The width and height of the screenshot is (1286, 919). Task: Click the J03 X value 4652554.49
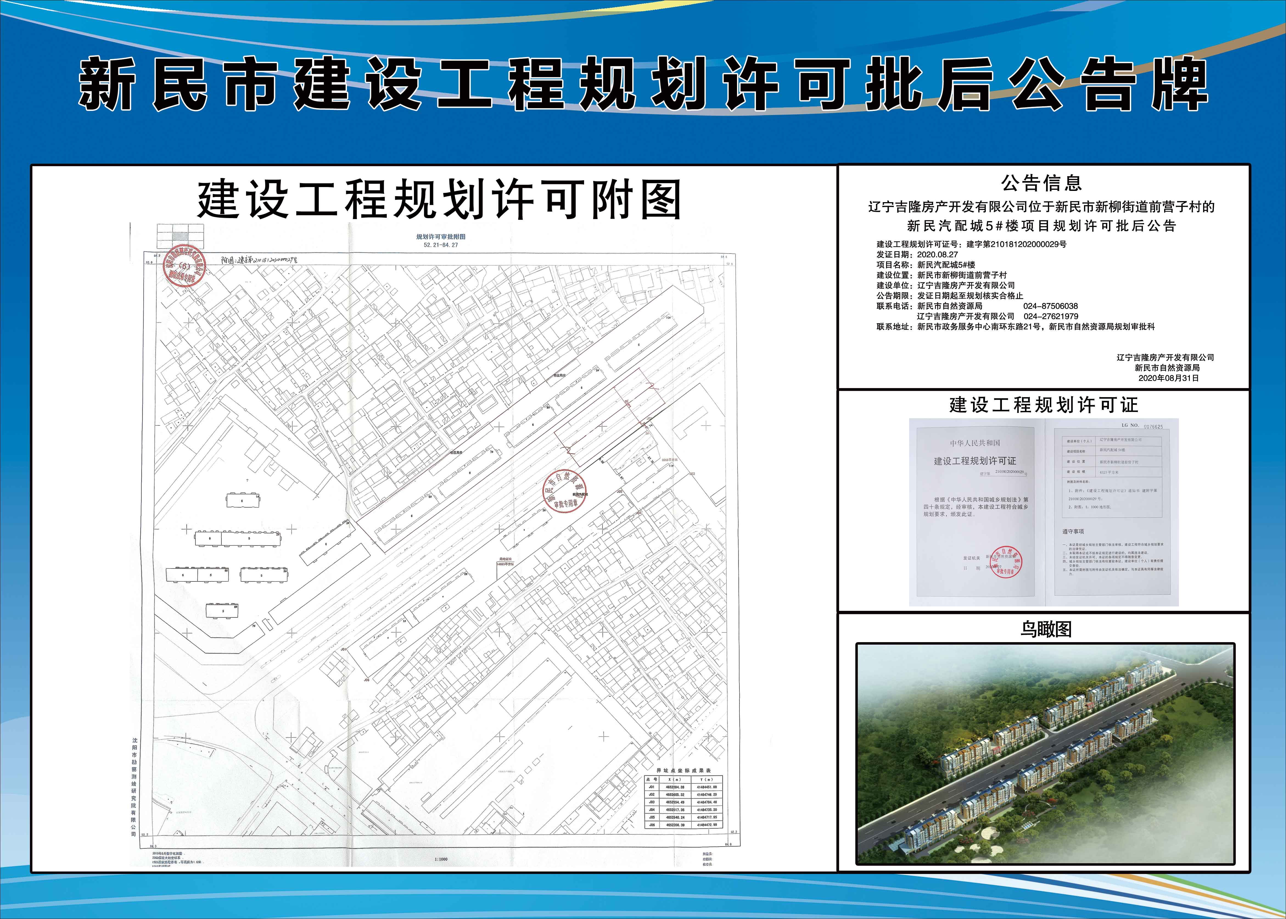click(675, 802)
